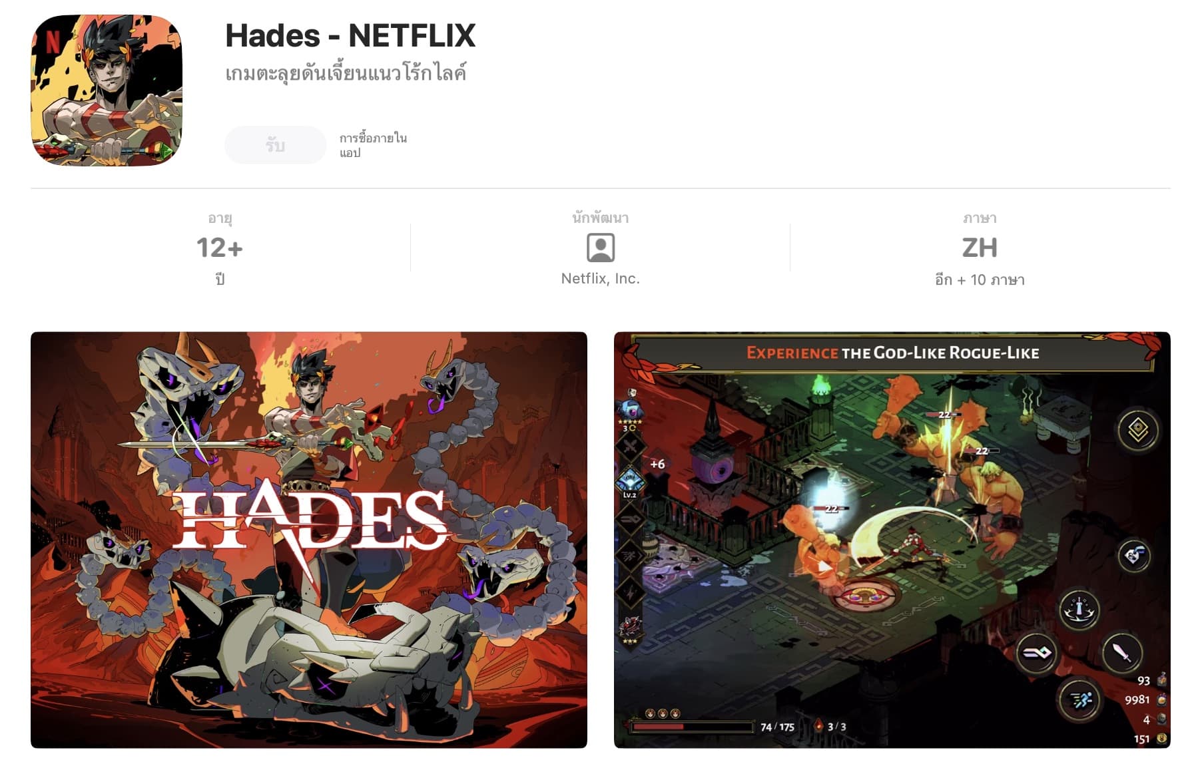Open the Hades title artwork screenshot
The image size is (1196, 772).
click(x=309, y=540)
